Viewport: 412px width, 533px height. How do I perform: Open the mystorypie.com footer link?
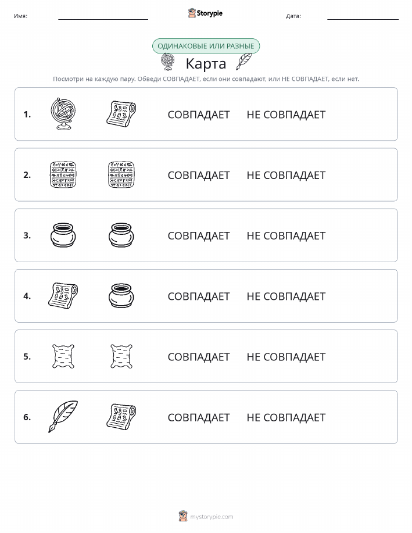(x=212, y=517)
